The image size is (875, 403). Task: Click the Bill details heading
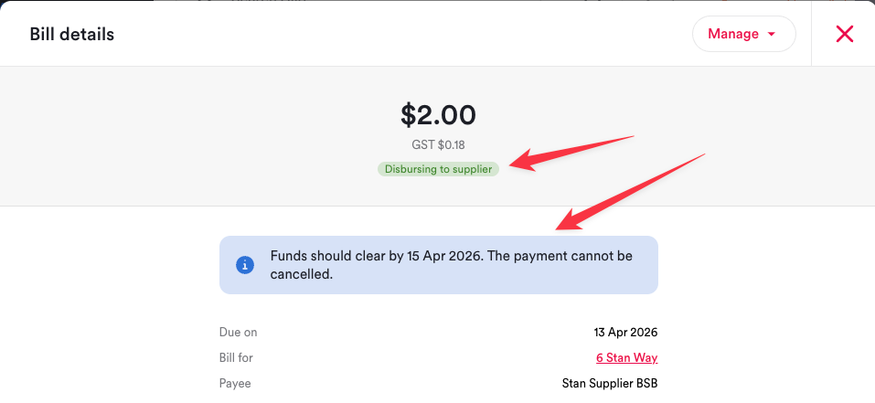point(71,35)
